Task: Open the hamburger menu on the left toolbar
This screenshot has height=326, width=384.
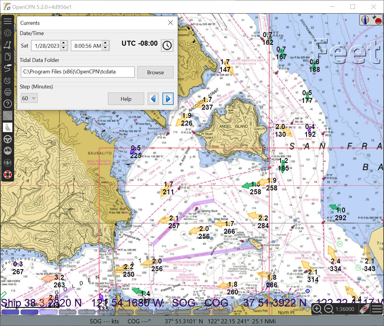Action: coord(8,21)
